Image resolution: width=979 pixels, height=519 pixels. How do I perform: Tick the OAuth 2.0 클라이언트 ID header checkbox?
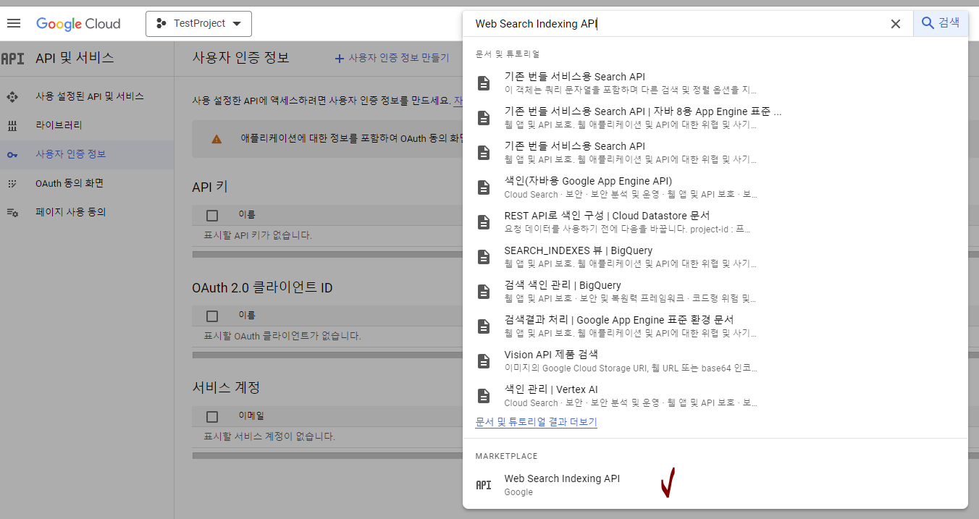(x=212, y=316)
